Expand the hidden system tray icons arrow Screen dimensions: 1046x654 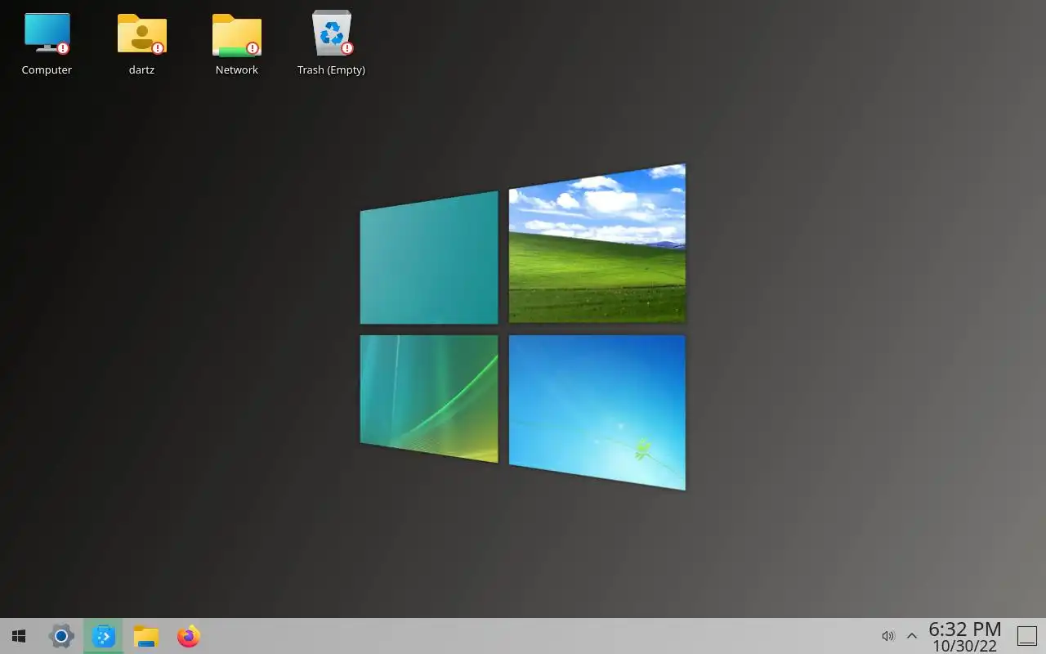point(912,636)
